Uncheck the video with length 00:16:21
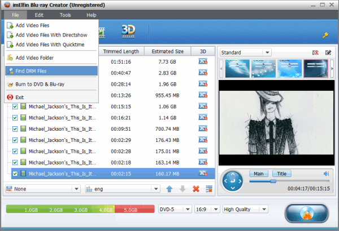339x231 pixels. pyautogui.click(x=15, y=118)
